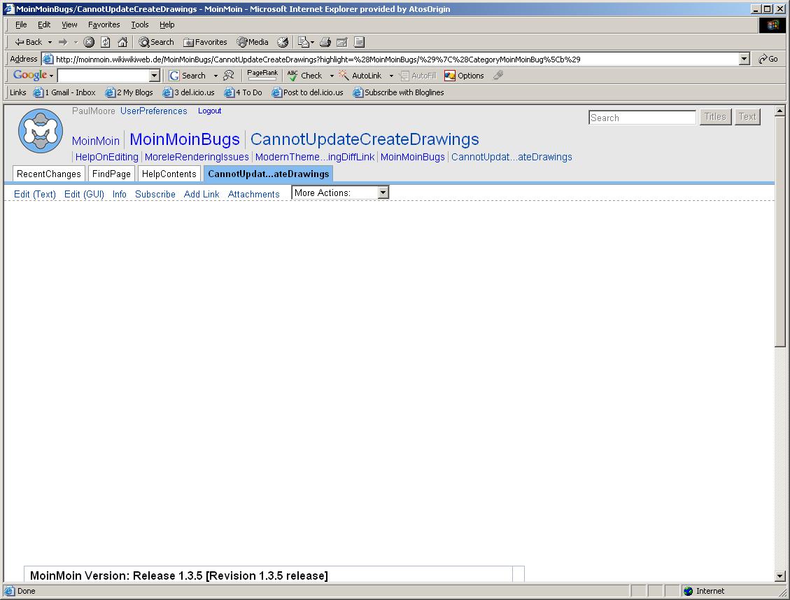
Task: Open the Favorites menu
Action: 104,25
